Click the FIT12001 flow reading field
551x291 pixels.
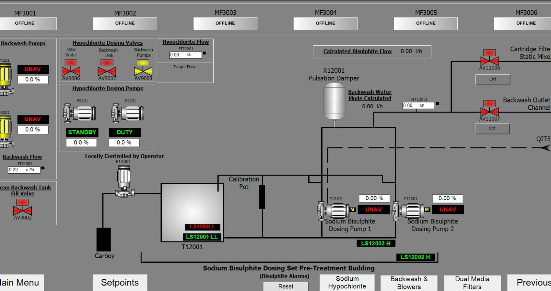[x=418, y=105]
